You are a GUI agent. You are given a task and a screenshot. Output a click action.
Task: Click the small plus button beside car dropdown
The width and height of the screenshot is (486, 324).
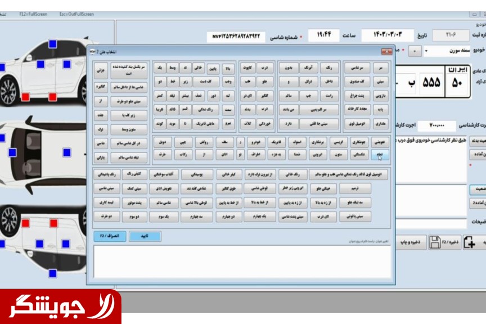click(415, 51)
